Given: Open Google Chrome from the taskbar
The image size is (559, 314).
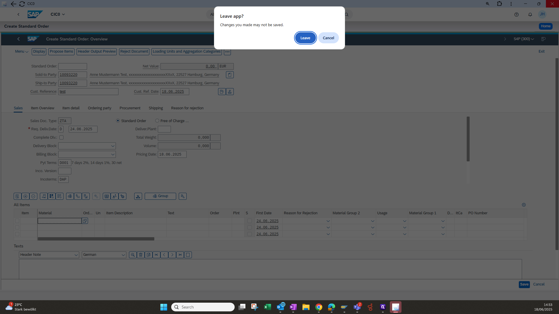Looking at the screenshot, I should coord(319,307).
